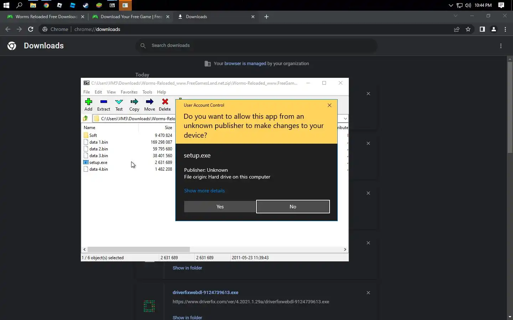Click the 7-Zip taskbar icon
513x320 pixels.
click(x=112, y=5)
